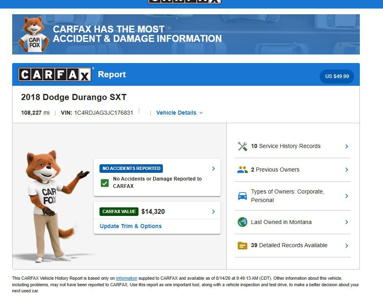Click the wrench Service History icon
Screen dimensions: 383x296
(x=242, y=146)
